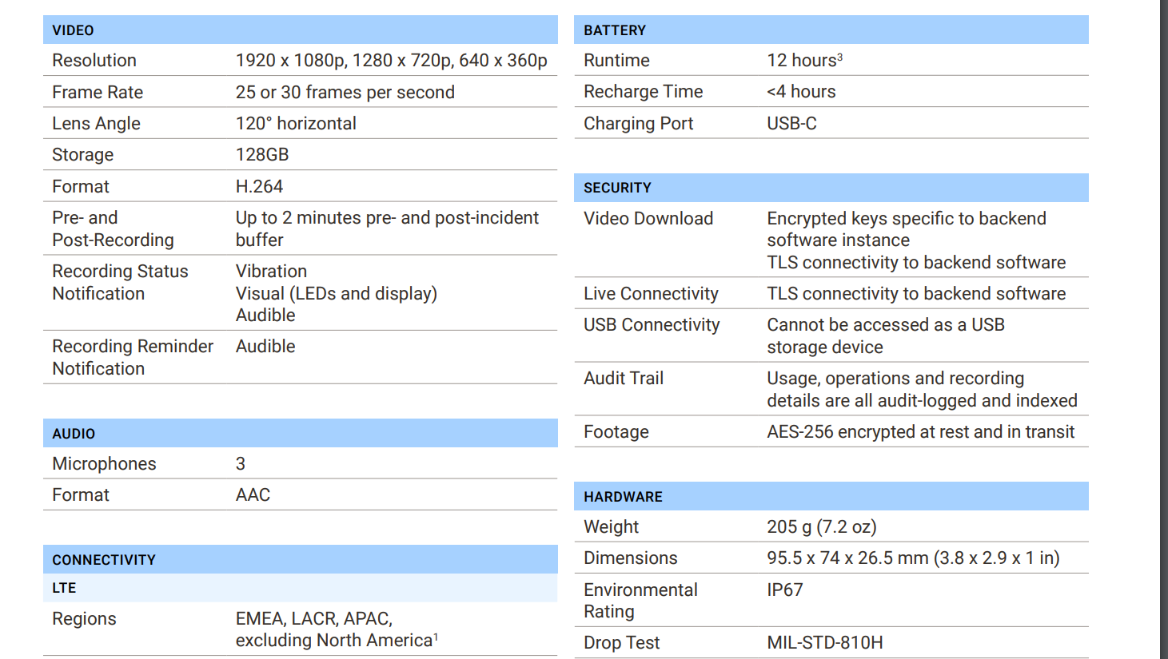The height and width of the screenshot is (659, 1168).
Task: Click the Frame Rate row label
Action: (98, 93)
